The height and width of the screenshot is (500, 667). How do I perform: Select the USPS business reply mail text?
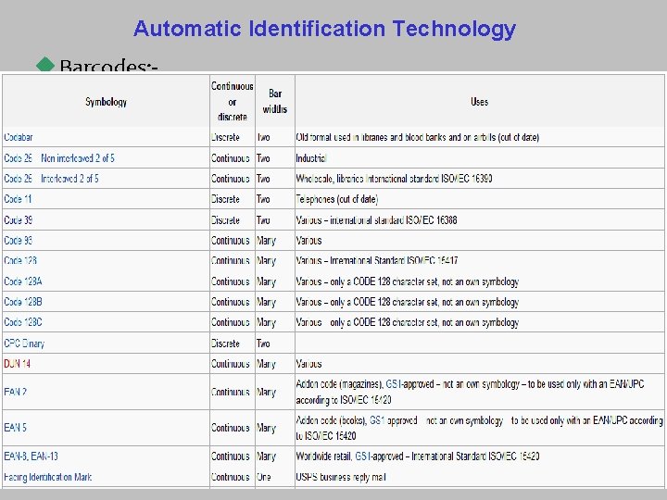[x=341, y=477]
